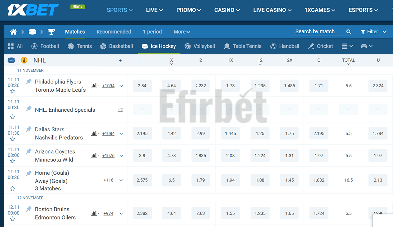Select the Volleyball sport tab

click(199, 46)
